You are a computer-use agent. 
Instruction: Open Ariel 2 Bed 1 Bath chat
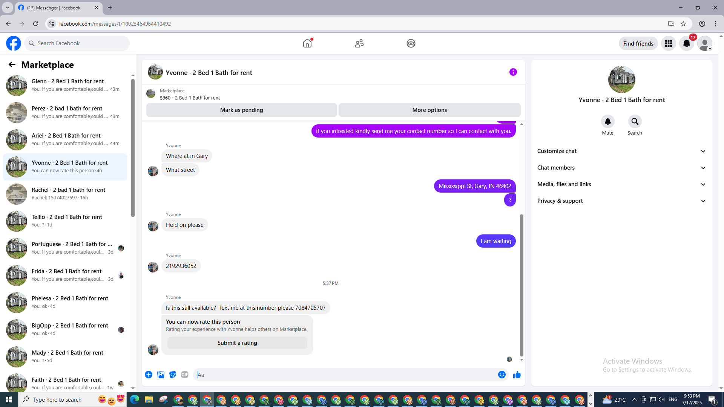pyautogui.click(x=65, y=139)
